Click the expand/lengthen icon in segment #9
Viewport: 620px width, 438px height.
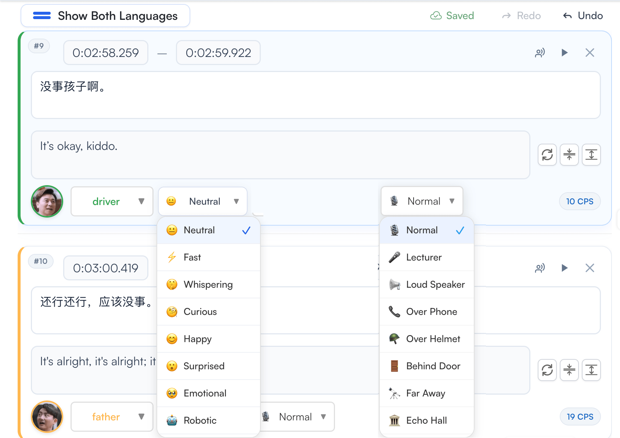(x=591, y=155)
